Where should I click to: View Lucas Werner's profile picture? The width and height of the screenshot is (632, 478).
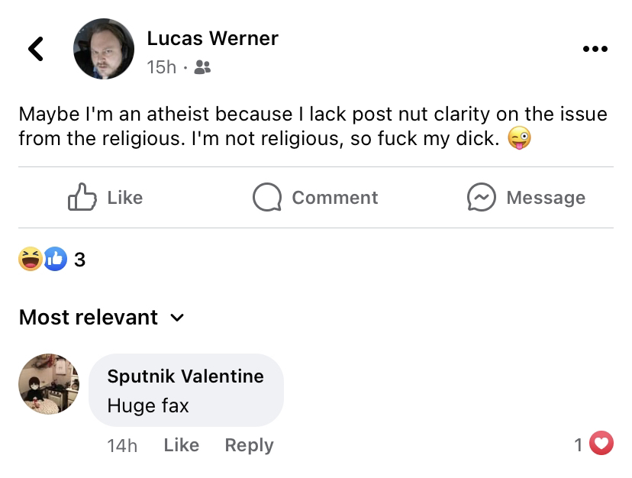[104, 49]
